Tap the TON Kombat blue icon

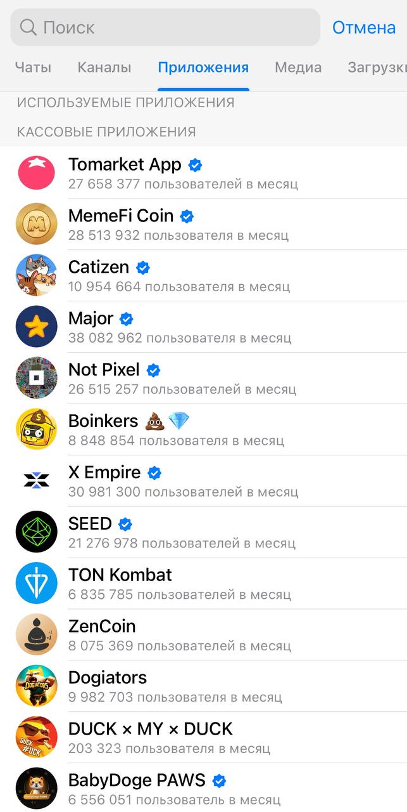pos(37,583)
